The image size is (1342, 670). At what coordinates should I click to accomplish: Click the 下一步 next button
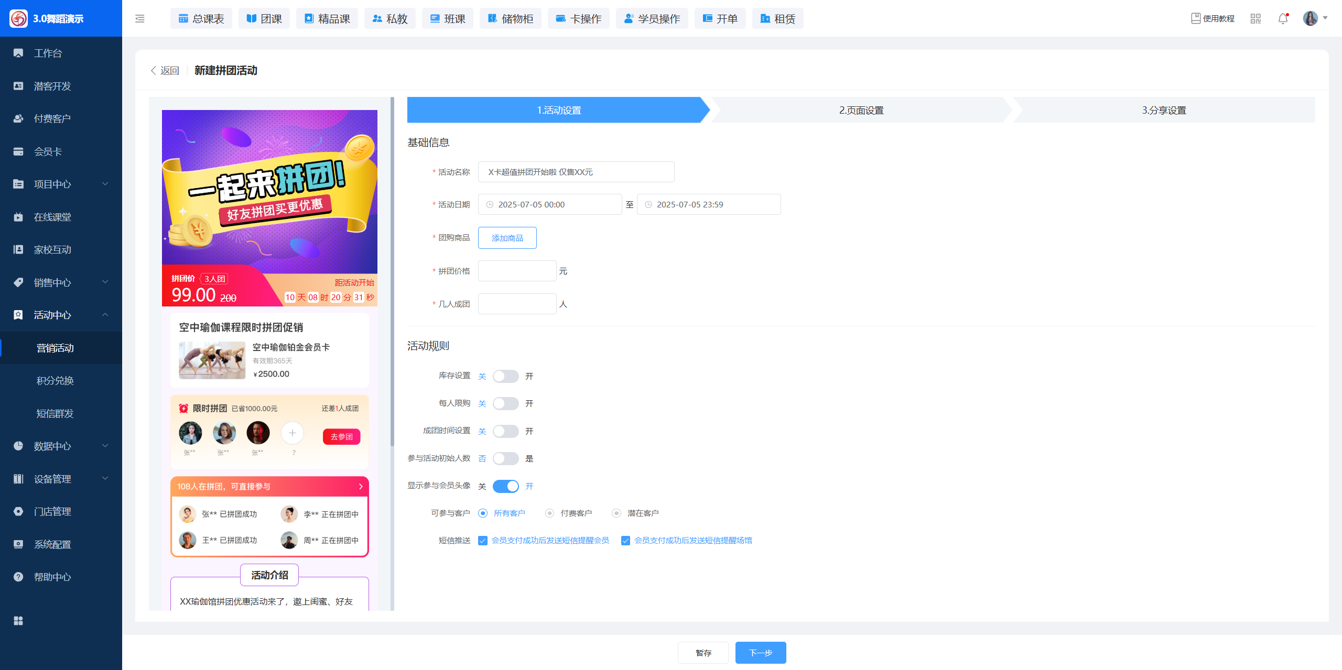pyautogui.click(x=760, y=653)
